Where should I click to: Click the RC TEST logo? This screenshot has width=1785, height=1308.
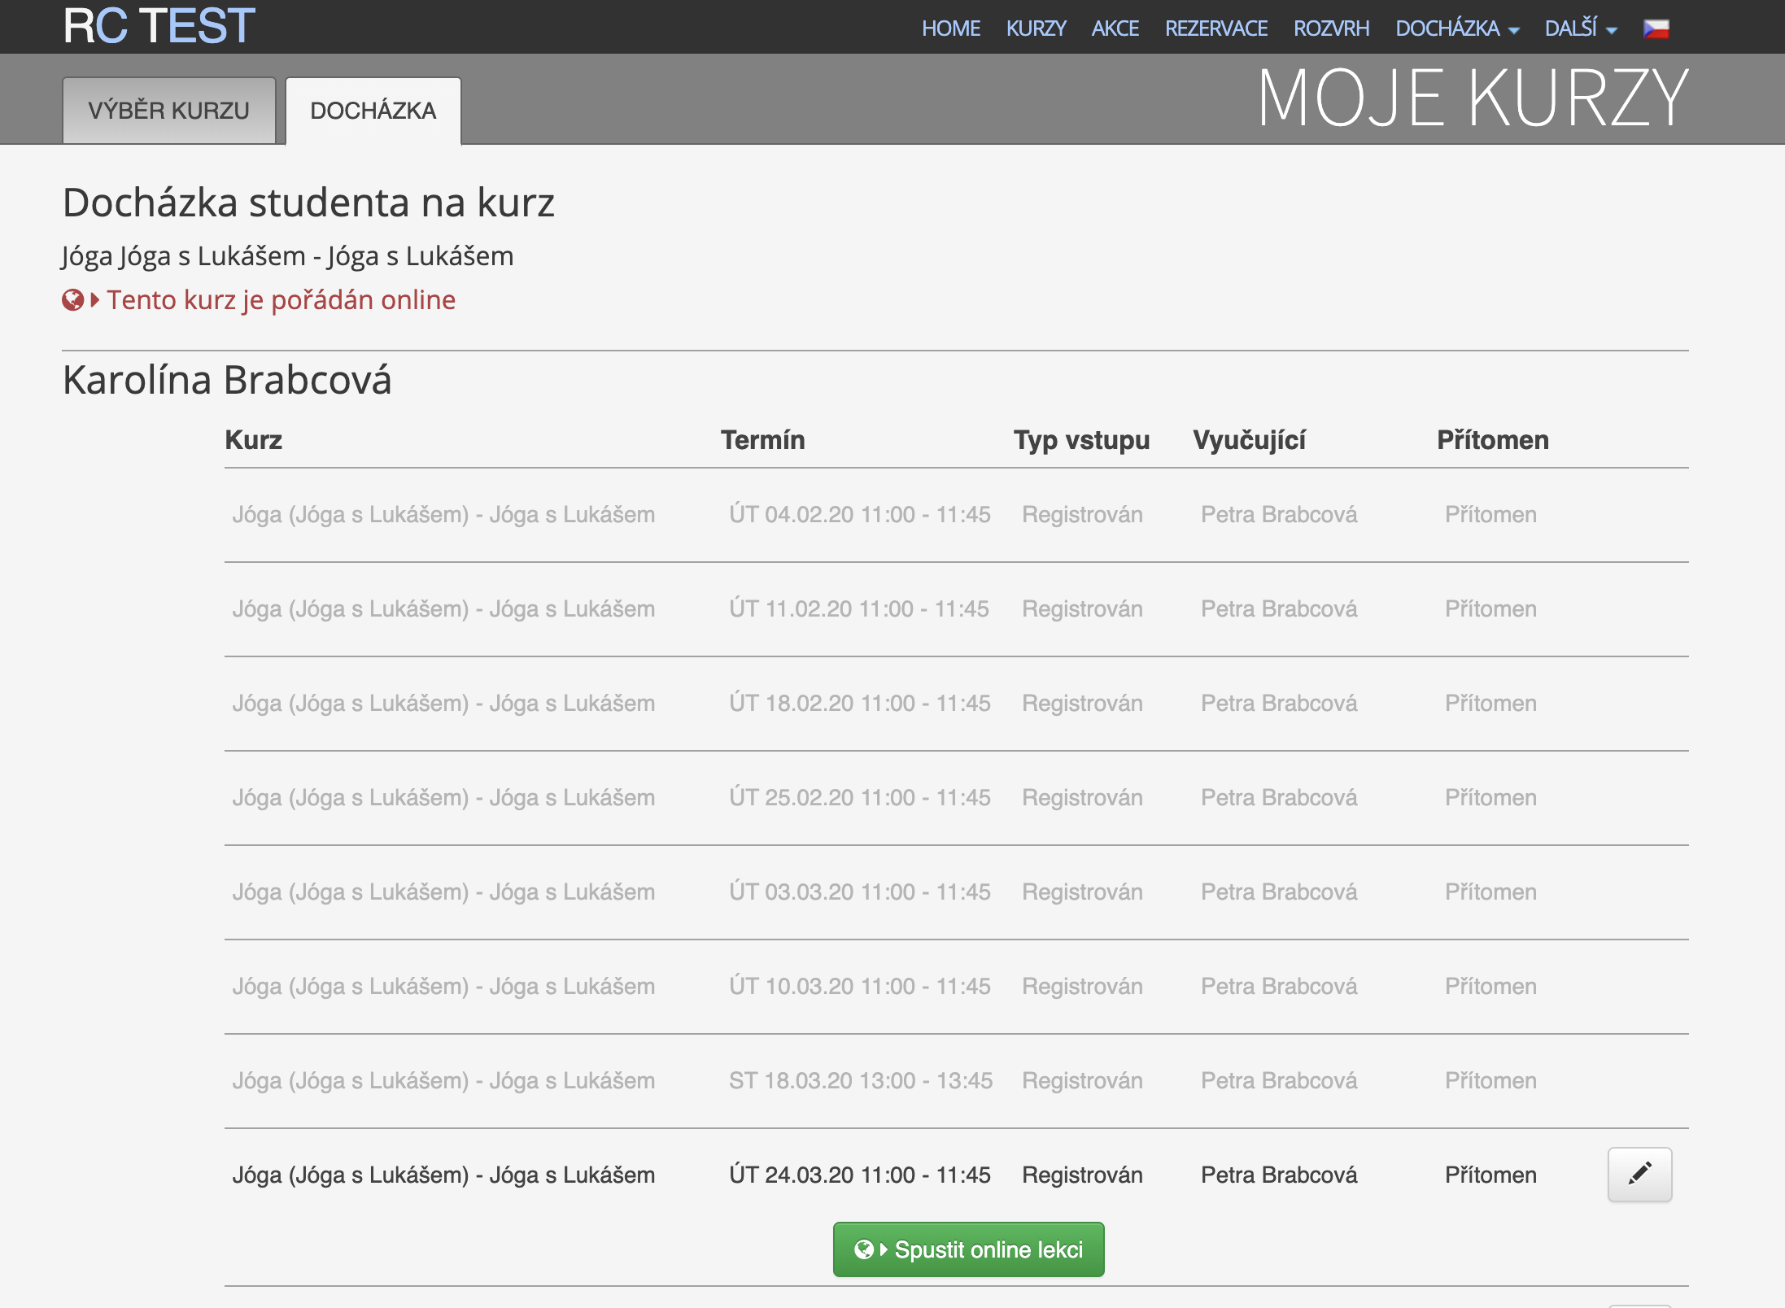point(159,26)
